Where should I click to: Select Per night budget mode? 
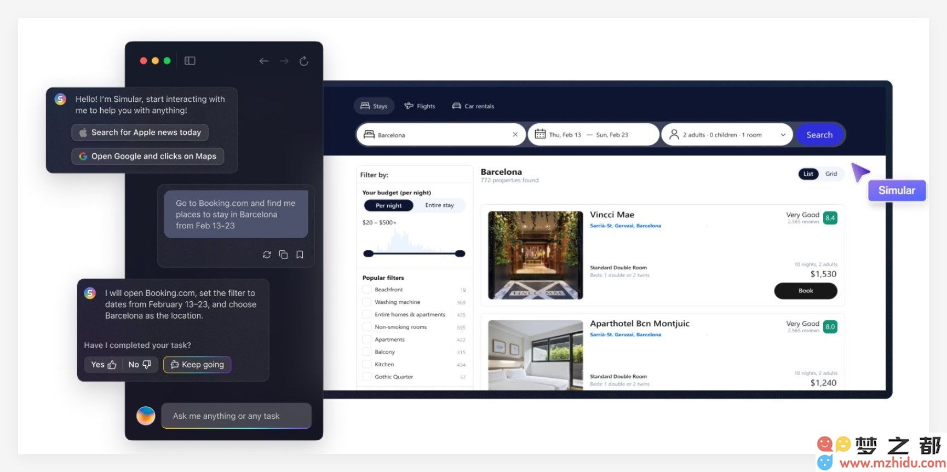click(x=389, y=205)
